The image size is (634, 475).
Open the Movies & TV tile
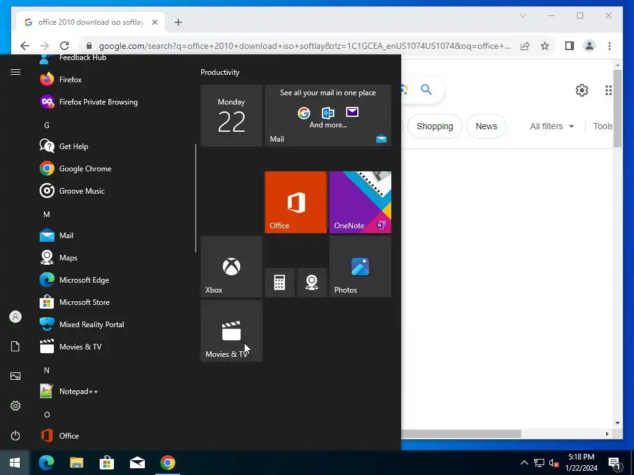click(232, 331)
